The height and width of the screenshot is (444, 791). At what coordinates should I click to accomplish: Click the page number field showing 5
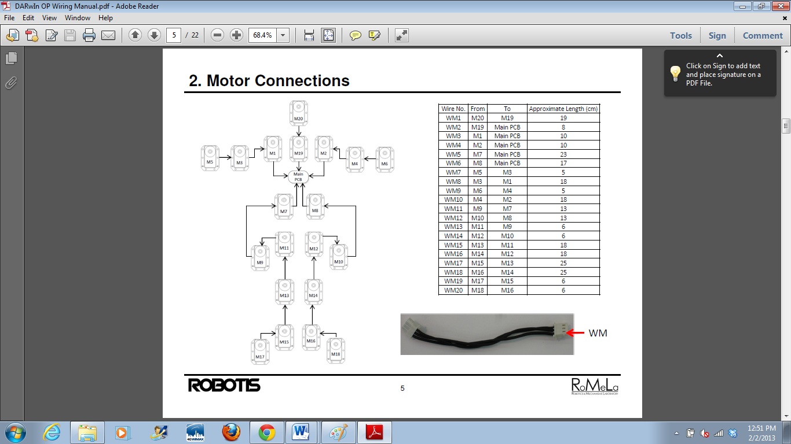[173, 35]
